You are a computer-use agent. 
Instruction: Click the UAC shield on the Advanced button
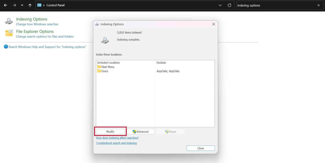134,132
